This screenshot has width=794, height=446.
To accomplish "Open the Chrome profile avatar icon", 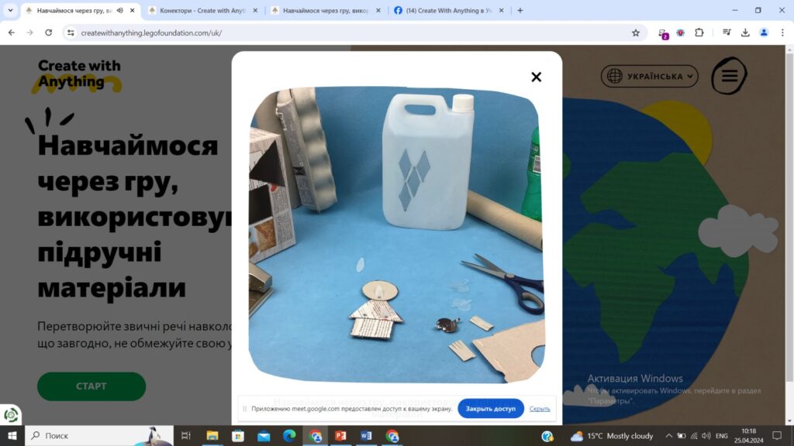I will pyautogui.click(x=764, y=33).
